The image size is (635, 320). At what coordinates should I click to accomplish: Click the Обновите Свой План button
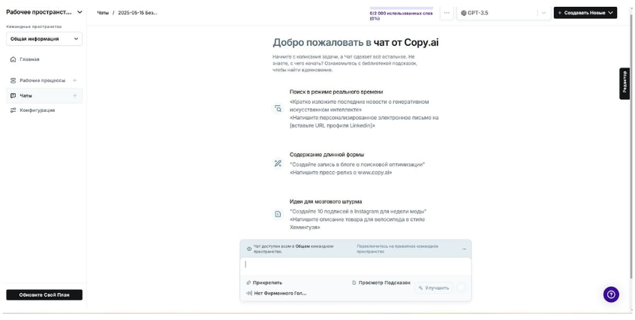point(44,295)
